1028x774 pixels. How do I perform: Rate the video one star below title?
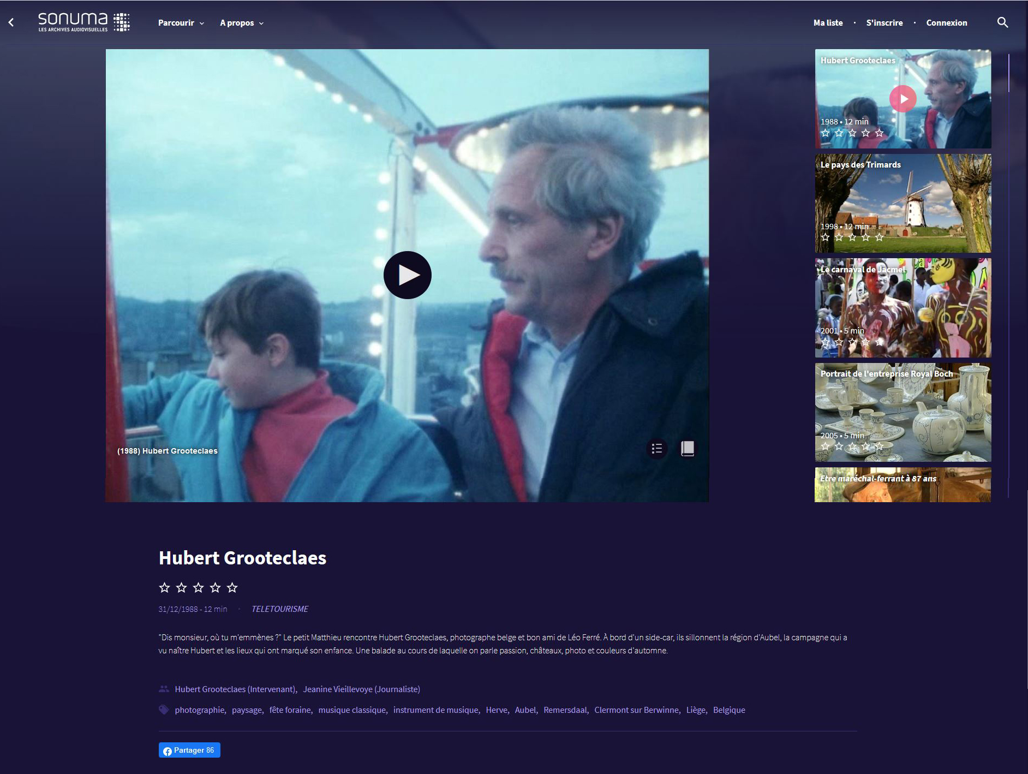pyautogui.click(x=164, y=587)
